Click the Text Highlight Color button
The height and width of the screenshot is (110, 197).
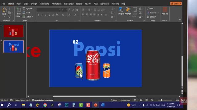[69, 15]
